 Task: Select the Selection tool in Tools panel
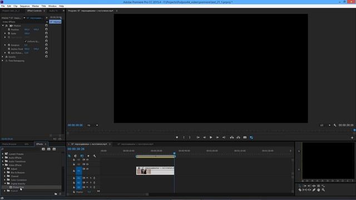[x=300, y=186]
